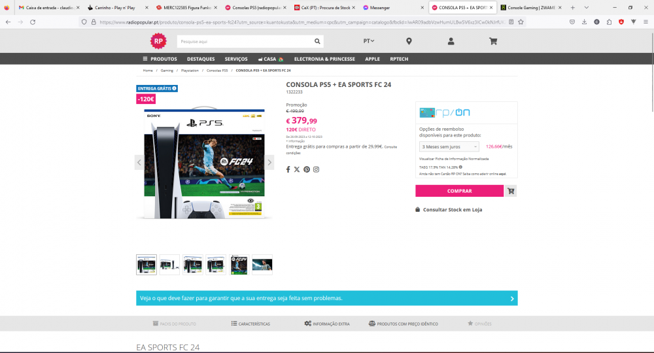Share product on X (Twitter)

point(296,169)
